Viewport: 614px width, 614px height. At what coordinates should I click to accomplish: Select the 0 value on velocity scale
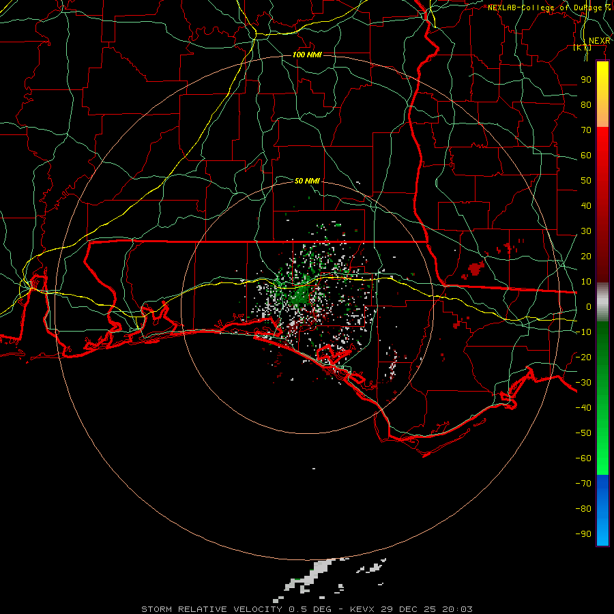[x=589, y=306]
